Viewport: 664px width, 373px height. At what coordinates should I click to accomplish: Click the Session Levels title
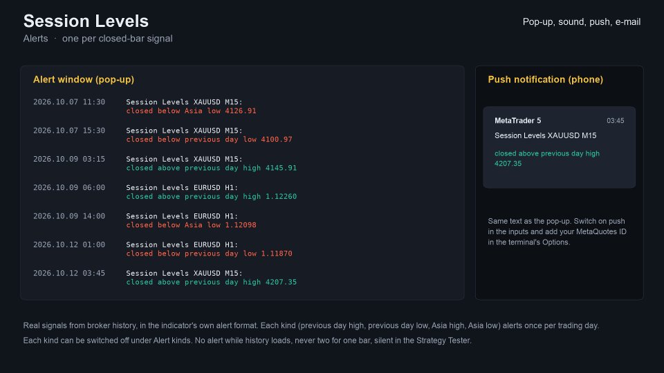point(86,21)
